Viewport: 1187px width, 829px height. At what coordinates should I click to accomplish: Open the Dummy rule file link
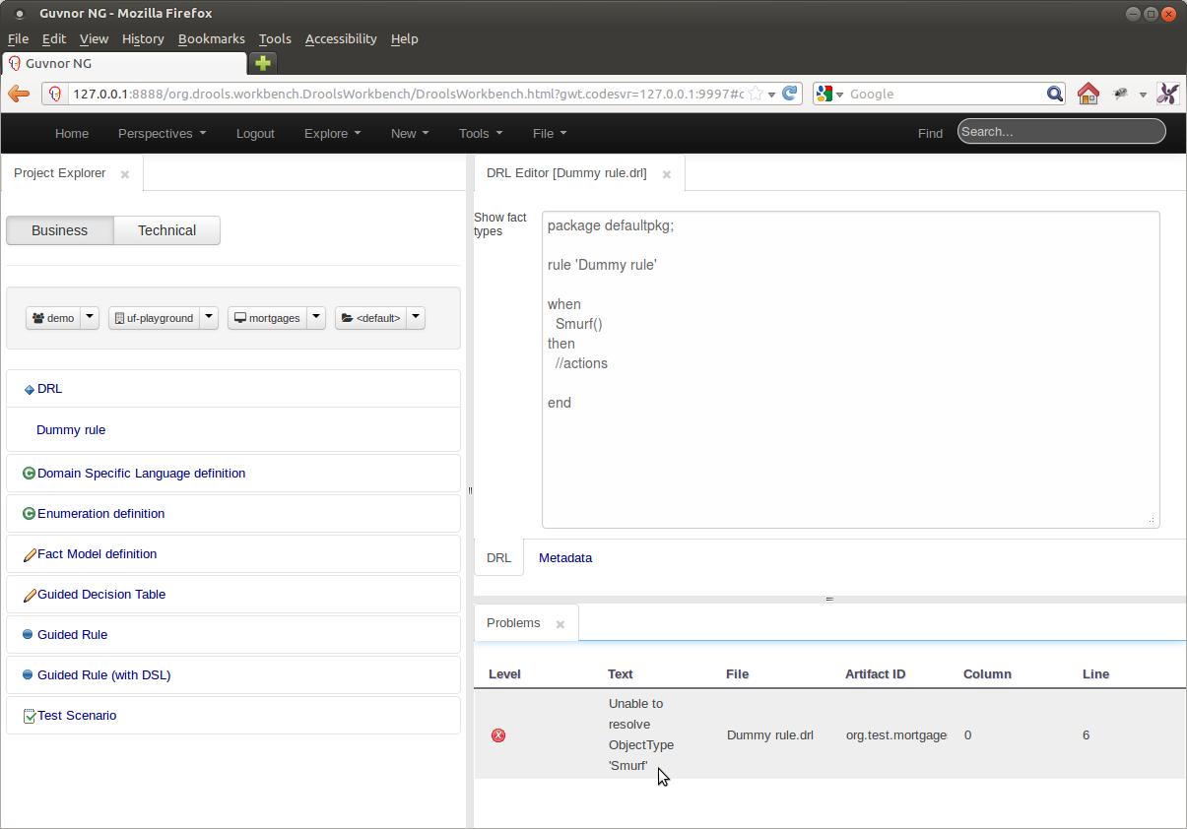click(71, 429)
